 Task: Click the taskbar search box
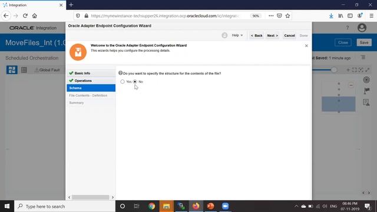click(65, 206)
